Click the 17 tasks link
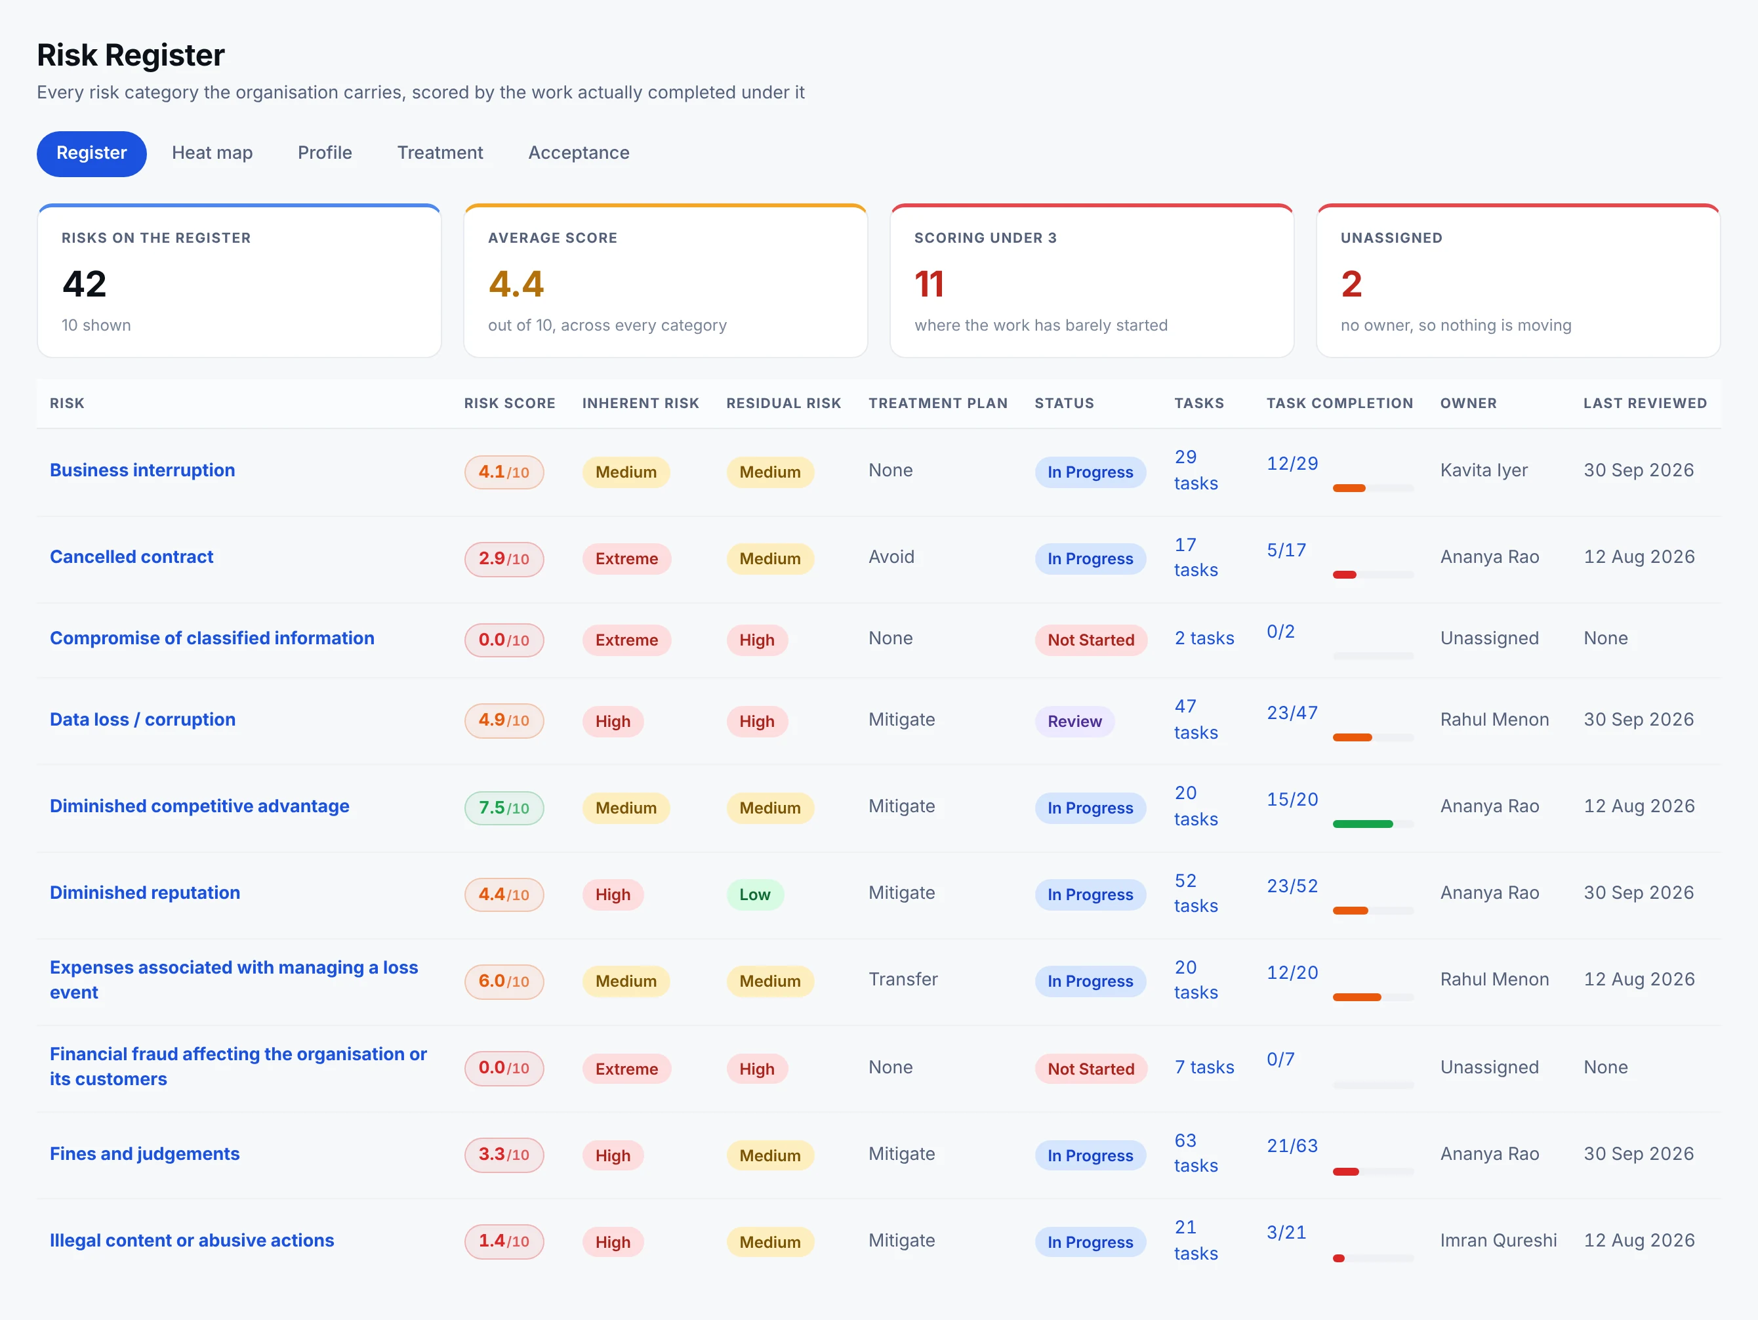The image size is (1758, 1320). 1196,557
